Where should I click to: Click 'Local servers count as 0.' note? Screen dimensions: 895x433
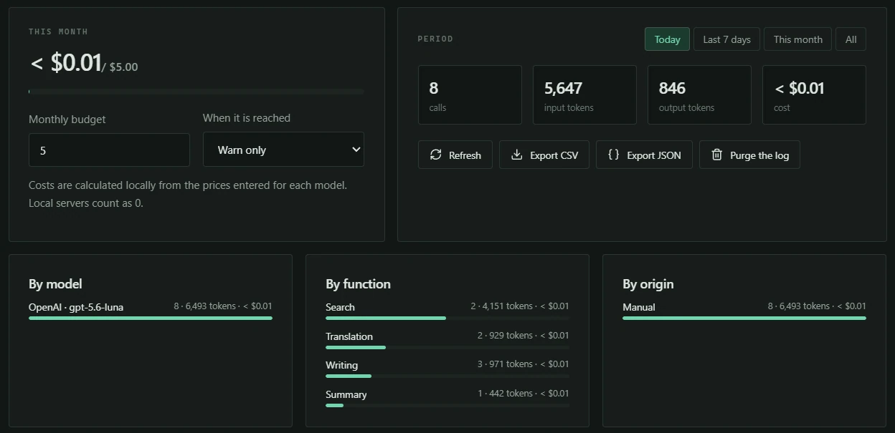click(x=86, y=203)
